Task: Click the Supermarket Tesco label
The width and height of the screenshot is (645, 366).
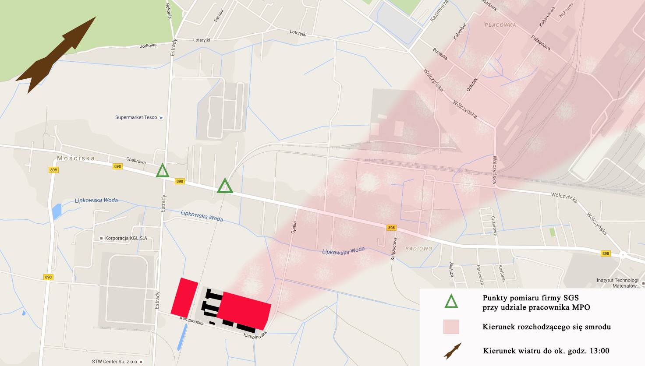Action: [136, 117]
